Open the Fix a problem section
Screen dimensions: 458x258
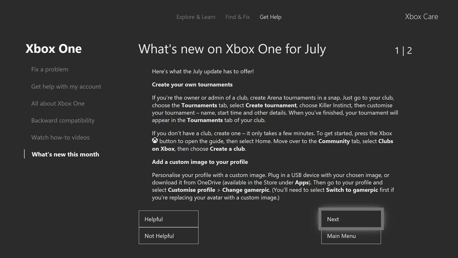click(x=50, y=69)
